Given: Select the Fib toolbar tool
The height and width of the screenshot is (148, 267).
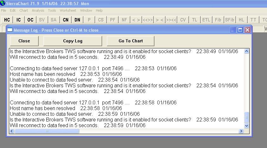Looking at the screenshot, I should (218, 20).
